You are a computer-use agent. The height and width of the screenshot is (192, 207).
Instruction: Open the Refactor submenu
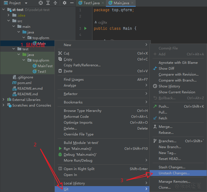click(70, 94)
